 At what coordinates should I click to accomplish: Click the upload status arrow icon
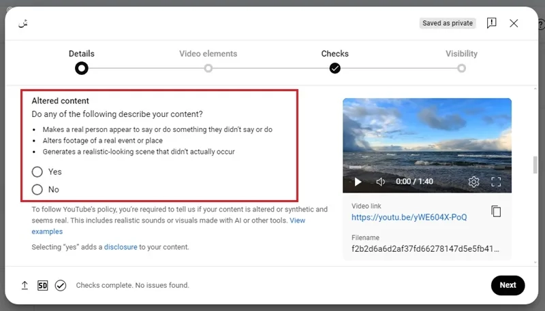pos(25,285)
